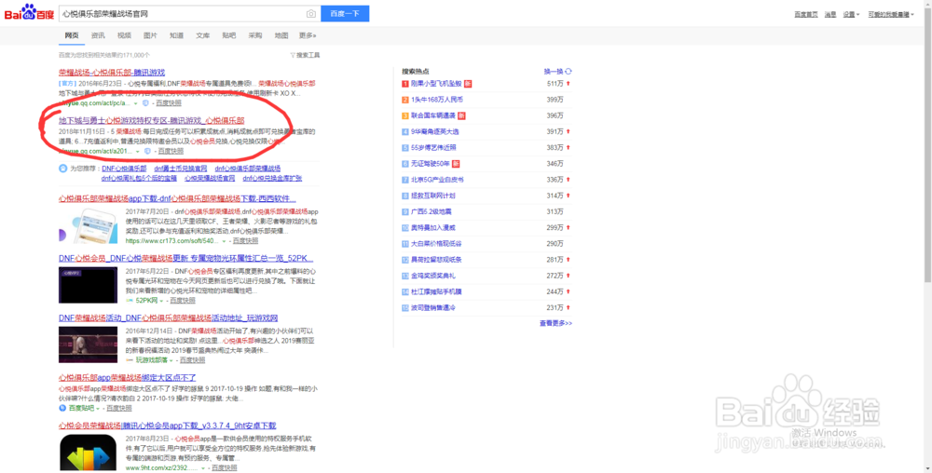This screenshot has height=473, width=932.
Task: Open result DNF心悦会员 52PK
Action: click(185, 259)
